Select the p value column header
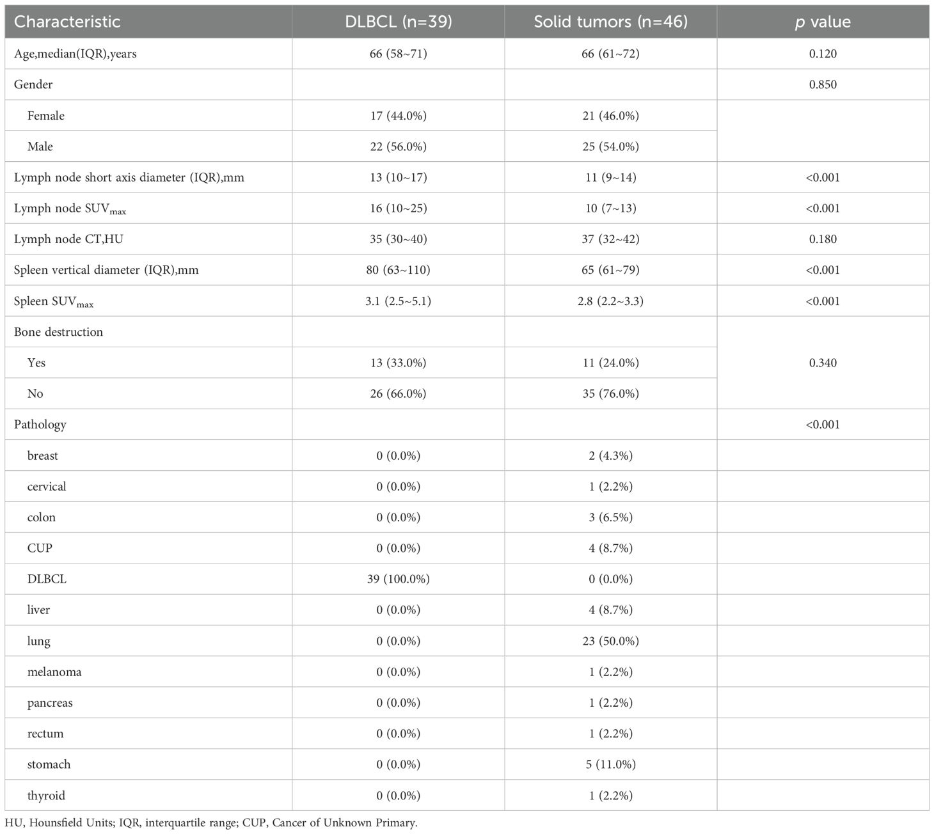Image resolution: width=934 pixels, height=834 pixels. [822, 22]
